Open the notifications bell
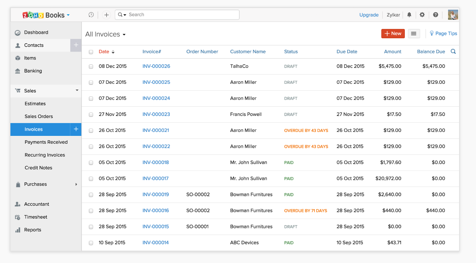 click(x=409, y=15)
